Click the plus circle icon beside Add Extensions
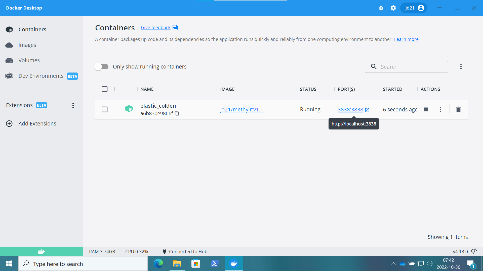Screen dimensions: 483x271 (x=9, y=123)
